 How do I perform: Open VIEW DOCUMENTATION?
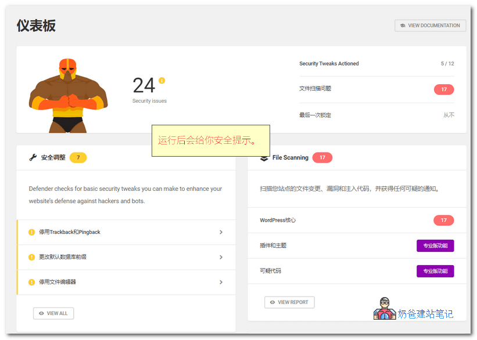(x=430, y=25)
